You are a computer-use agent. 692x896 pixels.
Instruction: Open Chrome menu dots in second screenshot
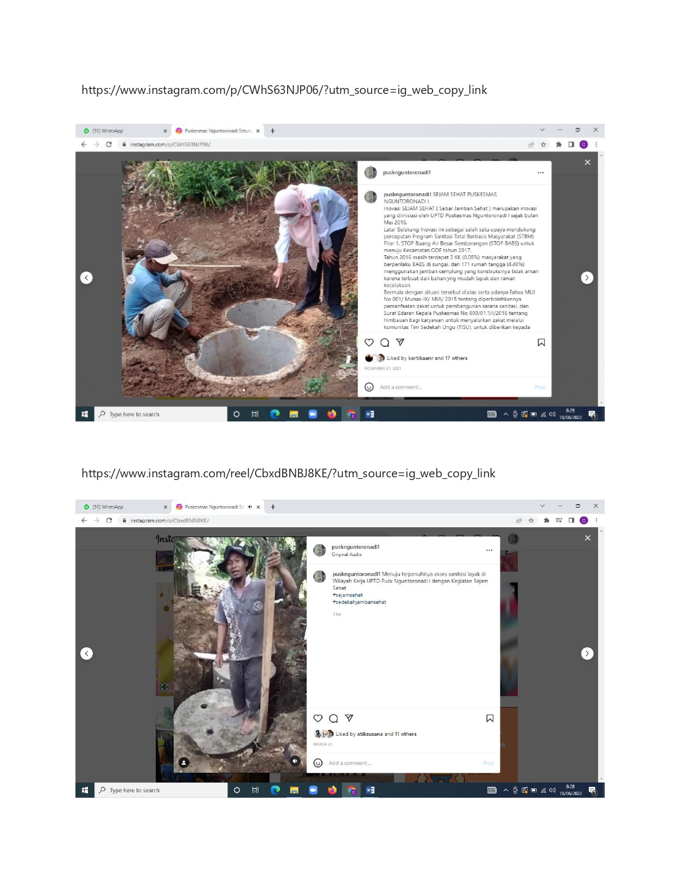pos(596,520)
